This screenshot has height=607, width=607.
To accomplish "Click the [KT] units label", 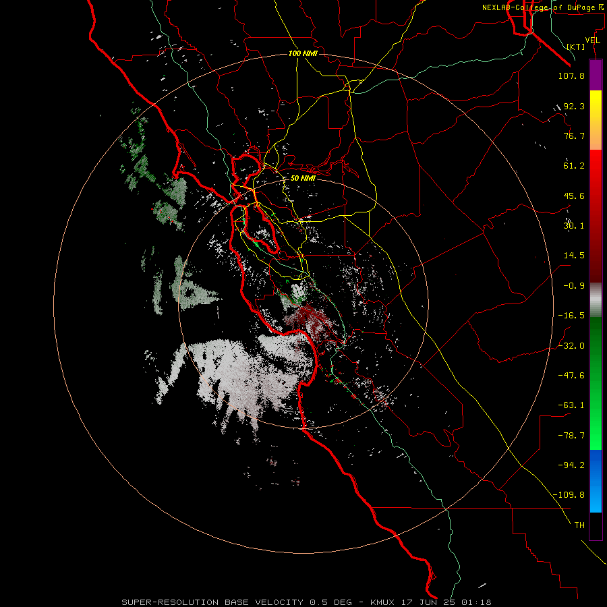I will [576, 47].
